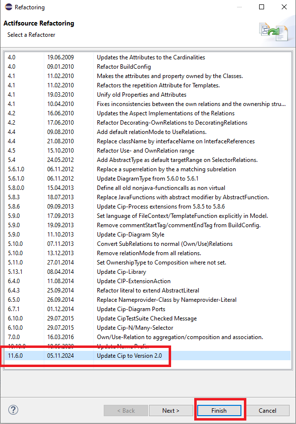Maximize the Refactoring dialog window

[x=262, y=7]
